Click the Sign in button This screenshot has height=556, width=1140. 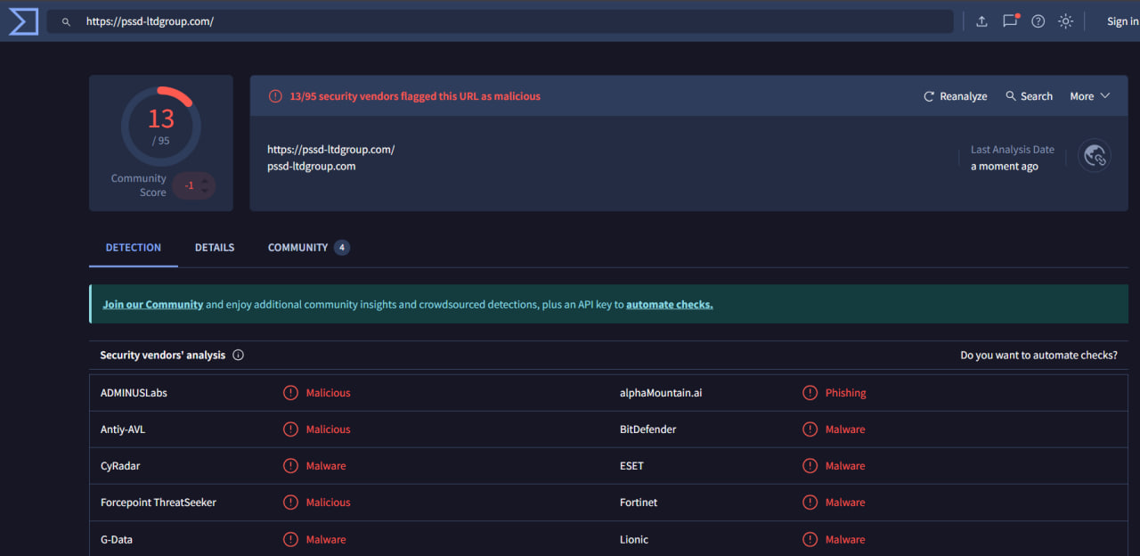click(x=1123, y=20)
